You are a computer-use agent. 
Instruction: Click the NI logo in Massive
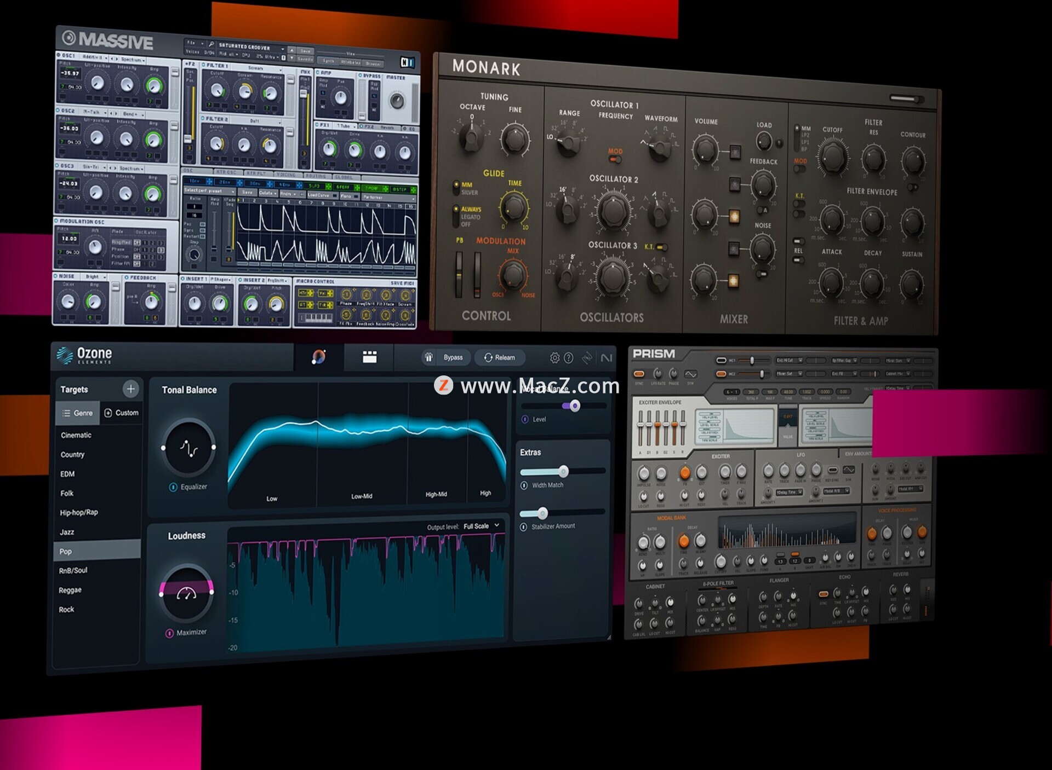click(x=408, y=62)
